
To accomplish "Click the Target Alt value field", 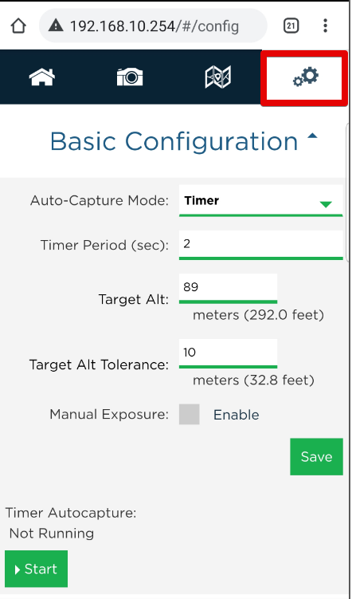I will pos(228,289).
